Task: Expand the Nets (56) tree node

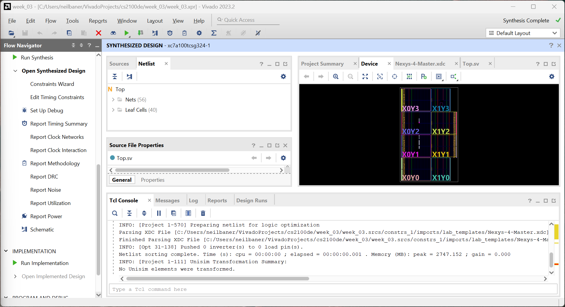Action: pyautogui.click(x=113, y=100)
